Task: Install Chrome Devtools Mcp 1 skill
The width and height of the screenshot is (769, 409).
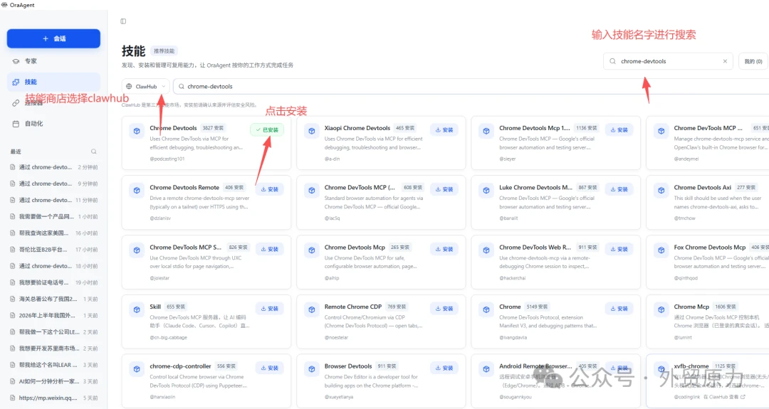Action: tap(619, 129)
